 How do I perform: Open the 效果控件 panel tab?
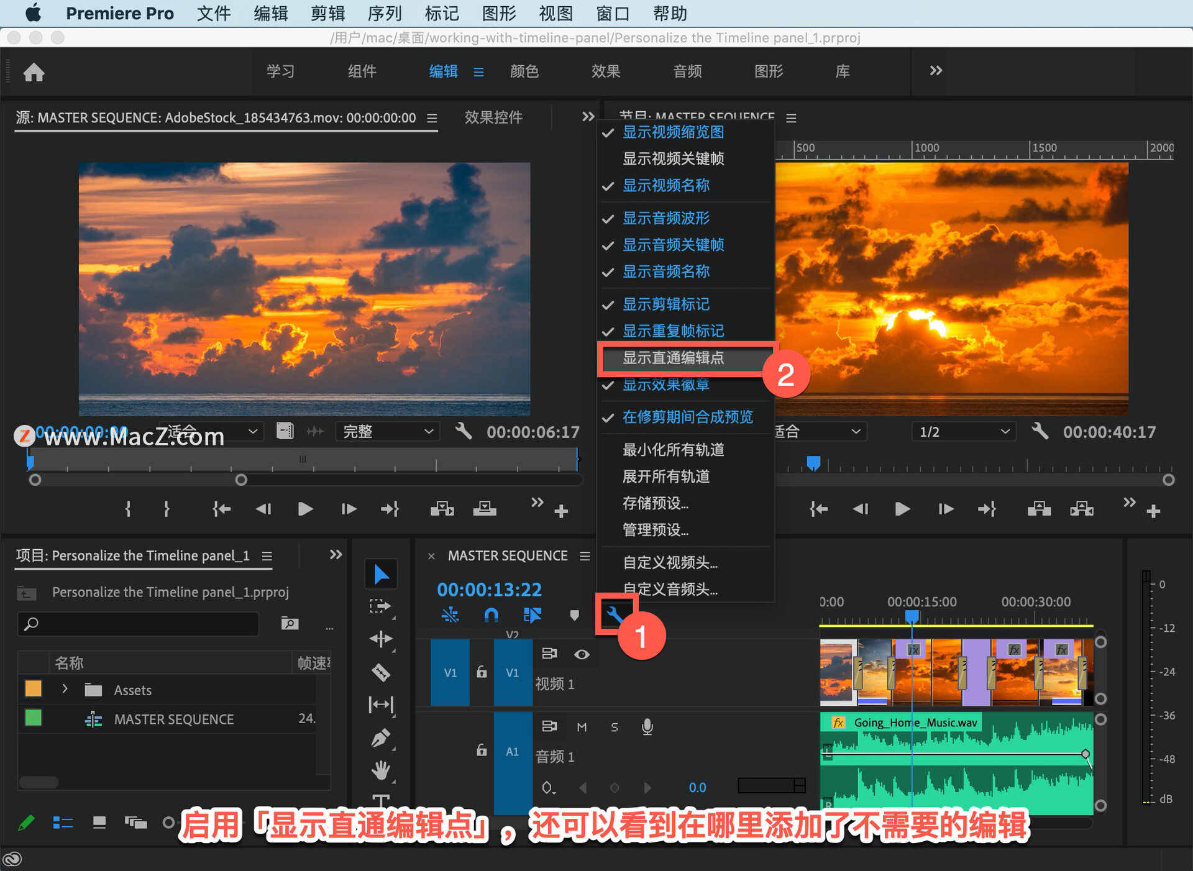click(493, 117)
